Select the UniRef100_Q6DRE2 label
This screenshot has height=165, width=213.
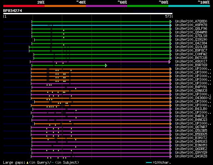click(x=191, y=149)
